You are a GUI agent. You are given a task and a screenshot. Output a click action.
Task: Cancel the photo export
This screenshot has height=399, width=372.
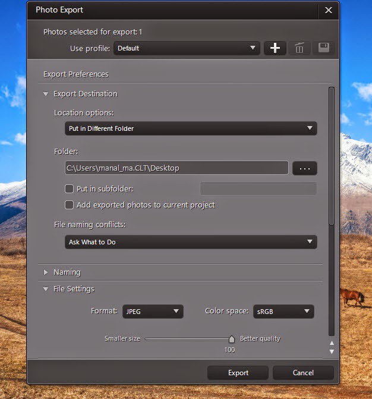[303, 373]
